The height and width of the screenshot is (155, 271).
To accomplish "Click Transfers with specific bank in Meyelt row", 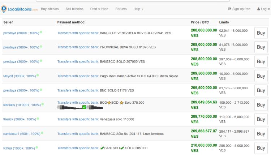I will [x=78, y=76].
